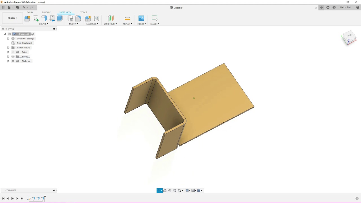The height and width of the screenshot is (203, 361).
Task: Click the first sketch feature in timeline
Action: coord(29,198)
